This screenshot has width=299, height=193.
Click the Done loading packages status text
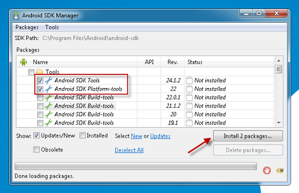point(44,176)
